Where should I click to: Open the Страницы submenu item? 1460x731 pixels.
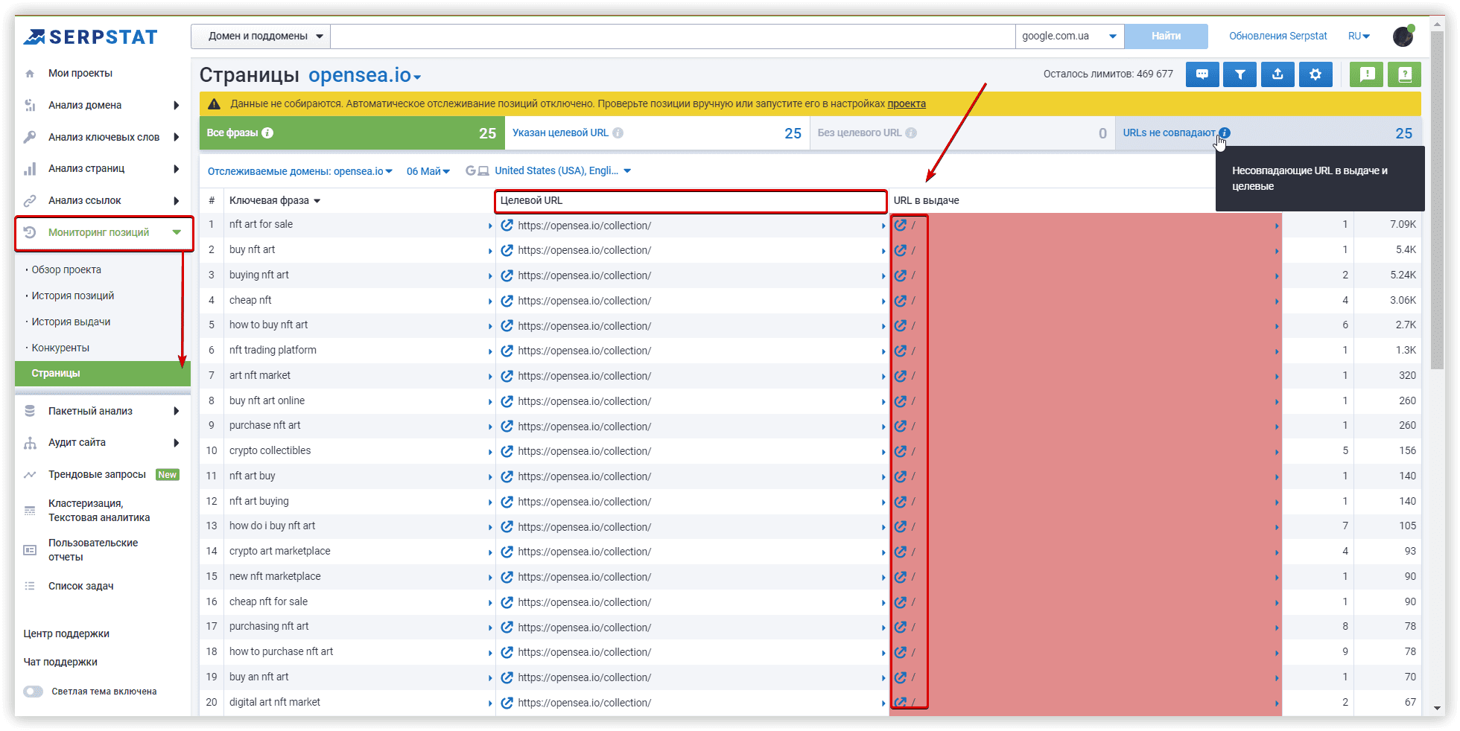pyautogui.click(x=103, y=374)
